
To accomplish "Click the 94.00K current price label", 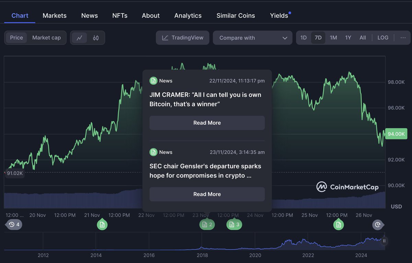I will click(x=396, y=134).
